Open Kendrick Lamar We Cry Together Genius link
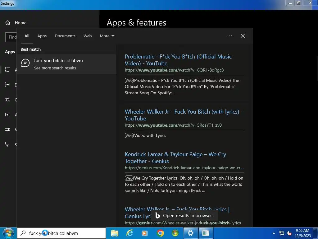The height and width of the screenshot is (239, 318). pyautogui.click(x=175, y=158)
